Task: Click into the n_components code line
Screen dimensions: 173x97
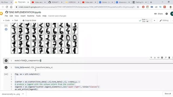Action: tap(28, 61)
